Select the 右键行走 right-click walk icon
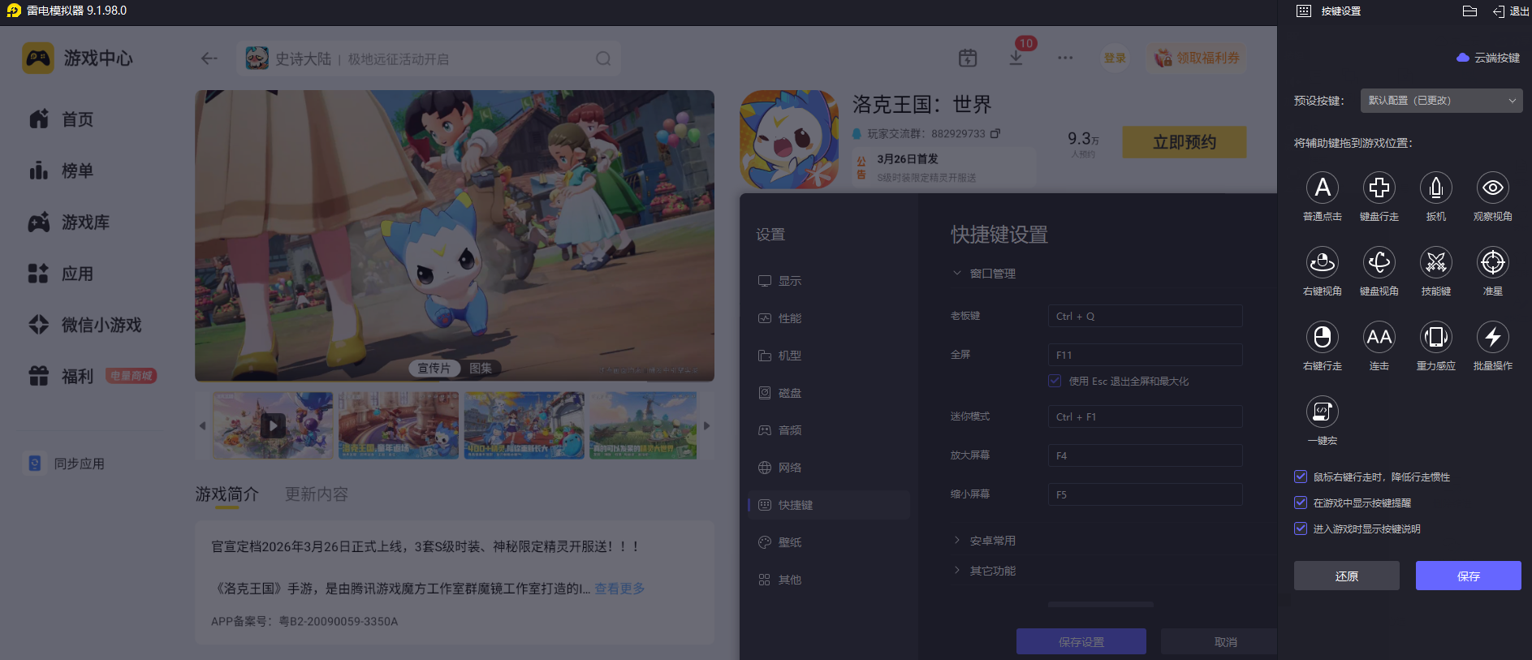This screenshot has height=660, width=1532. click(x=1322, y=337)
